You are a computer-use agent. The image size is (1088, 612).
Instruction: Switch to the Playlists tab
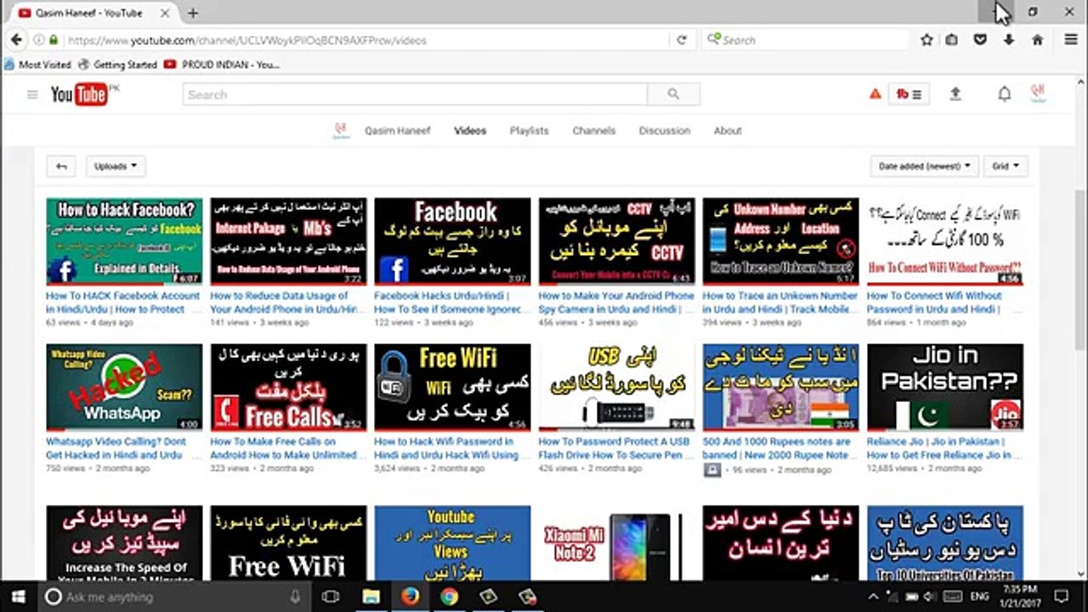coord(529,131)
